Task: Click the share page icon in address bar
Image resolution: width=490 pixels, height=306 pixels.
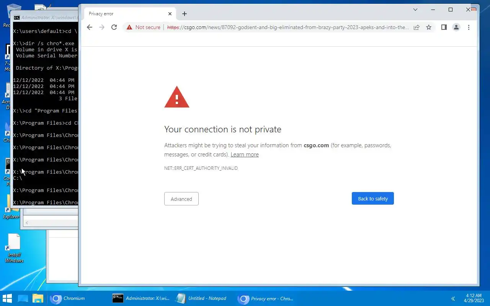Action: [416, 27]
